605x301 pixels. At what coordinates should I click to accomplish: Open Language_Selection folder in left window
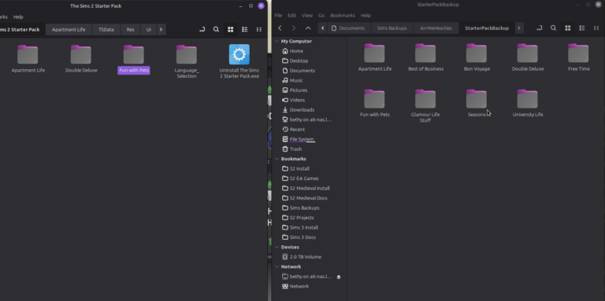point(187,55)
